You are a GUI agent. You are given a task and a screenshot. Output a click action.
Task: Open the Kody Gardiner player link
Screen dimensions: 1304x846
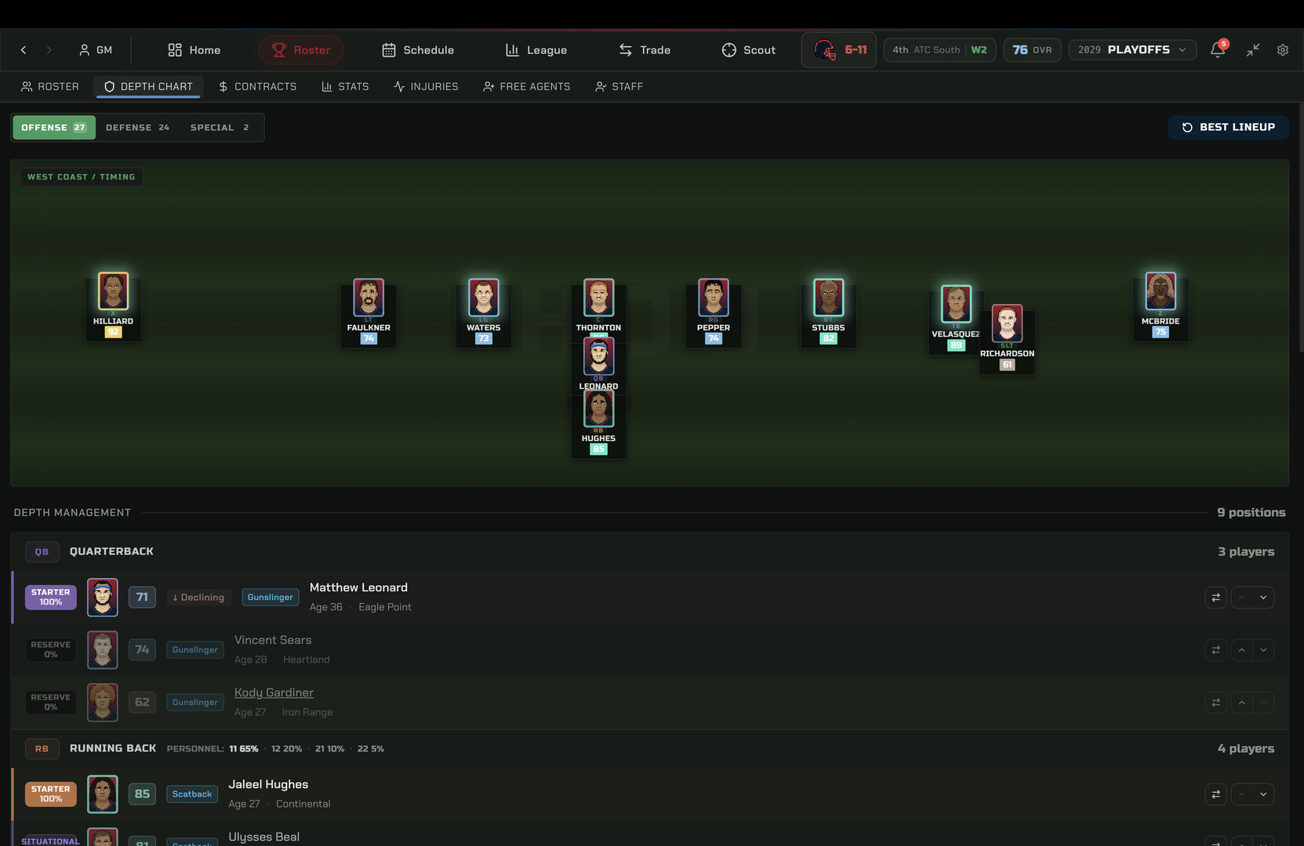tap(274, 692)
